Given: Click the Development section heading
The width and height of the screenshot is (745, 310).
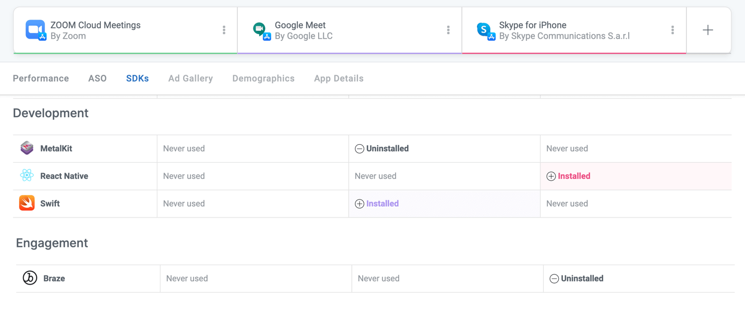Looking at the screenshot, I should (51, 113).
